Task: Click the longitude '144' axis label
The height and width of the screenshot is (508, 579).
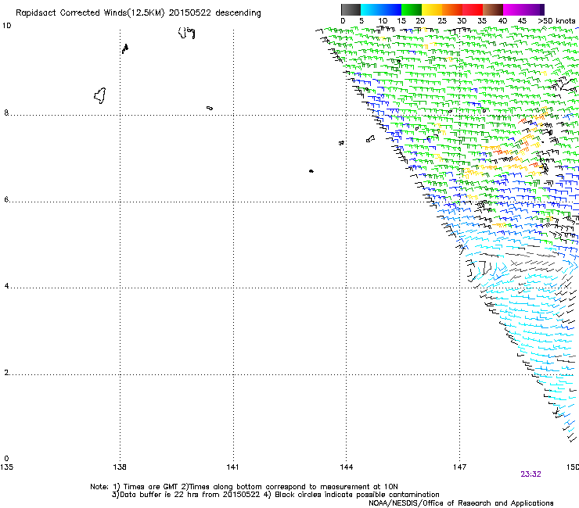Action: point(347,467)
